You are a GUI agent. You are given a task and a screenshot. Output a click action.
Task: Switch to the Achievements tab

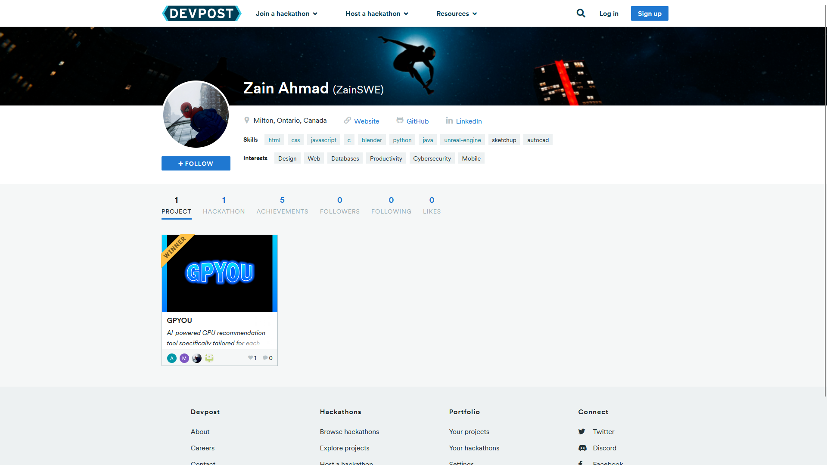tap(282, 205)
